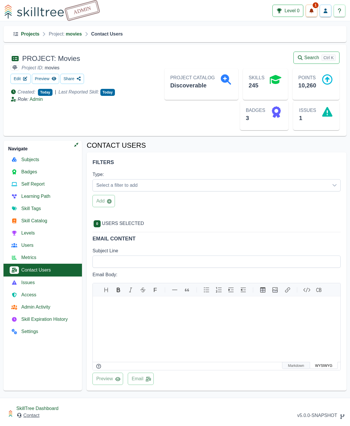Screen dimensions: 350x426
Task: Click the Contact link in footer
Action: pyautogui.click(x=31, y=416)
